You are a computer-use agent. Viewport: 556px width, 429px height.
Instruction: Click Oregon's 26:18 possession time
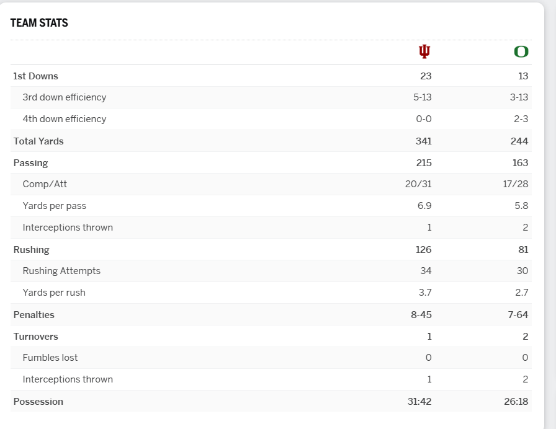[x=516, y=402]
